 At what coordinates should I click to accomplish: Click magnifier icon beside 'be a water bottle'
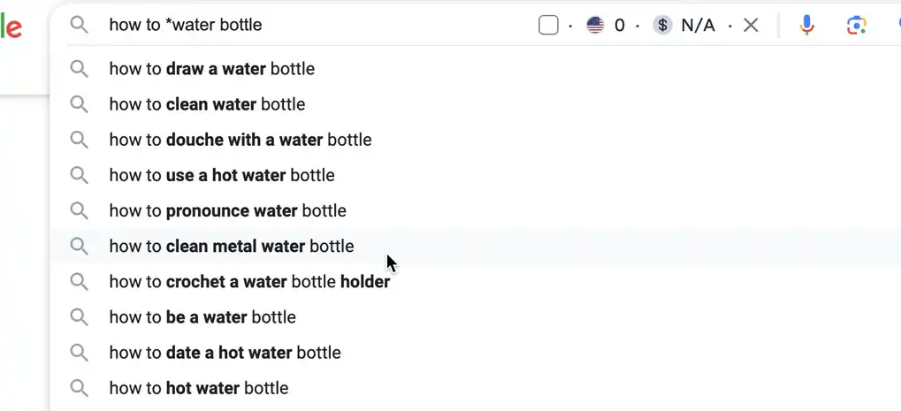[x=80, y=316]
